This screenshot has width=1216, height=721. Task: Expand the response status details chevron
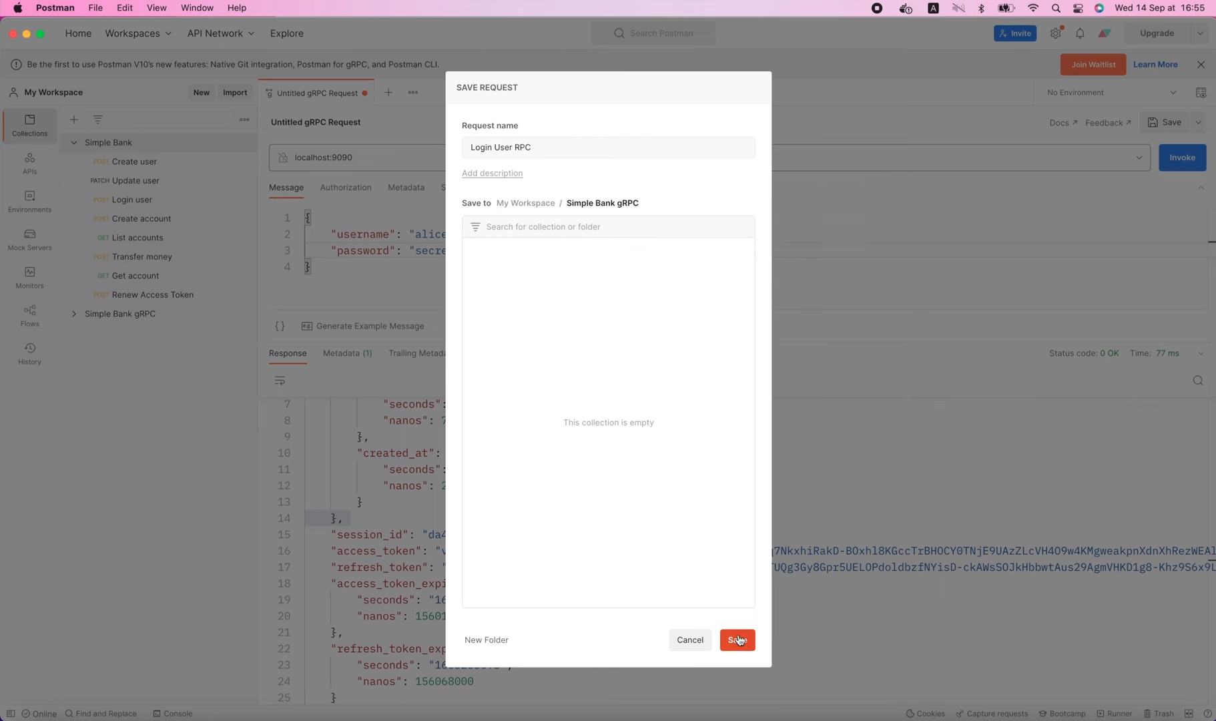(x=1201, y=354)
